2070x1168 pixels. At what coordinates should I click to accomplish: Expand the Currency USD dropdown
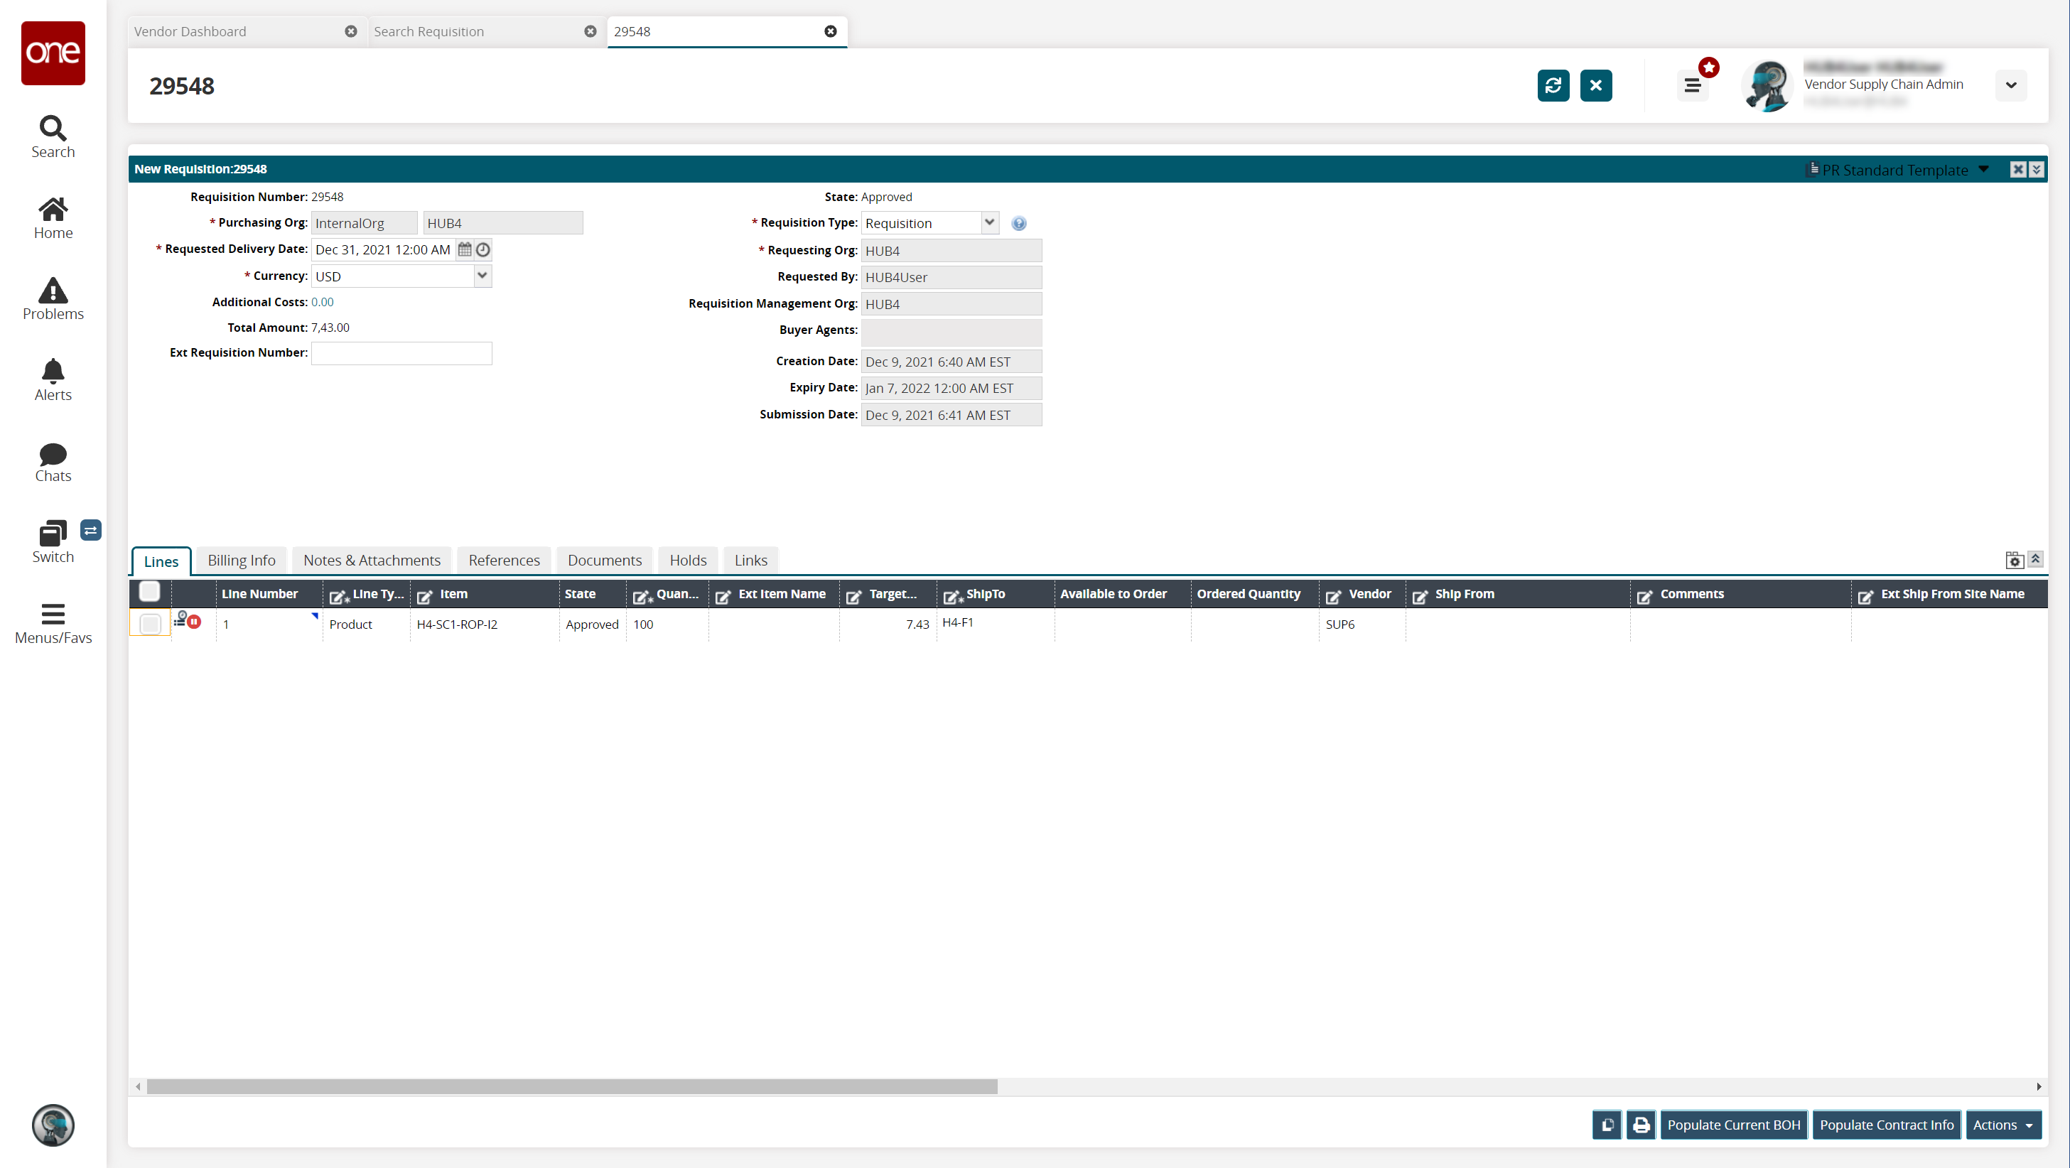[x=482, y=276]
